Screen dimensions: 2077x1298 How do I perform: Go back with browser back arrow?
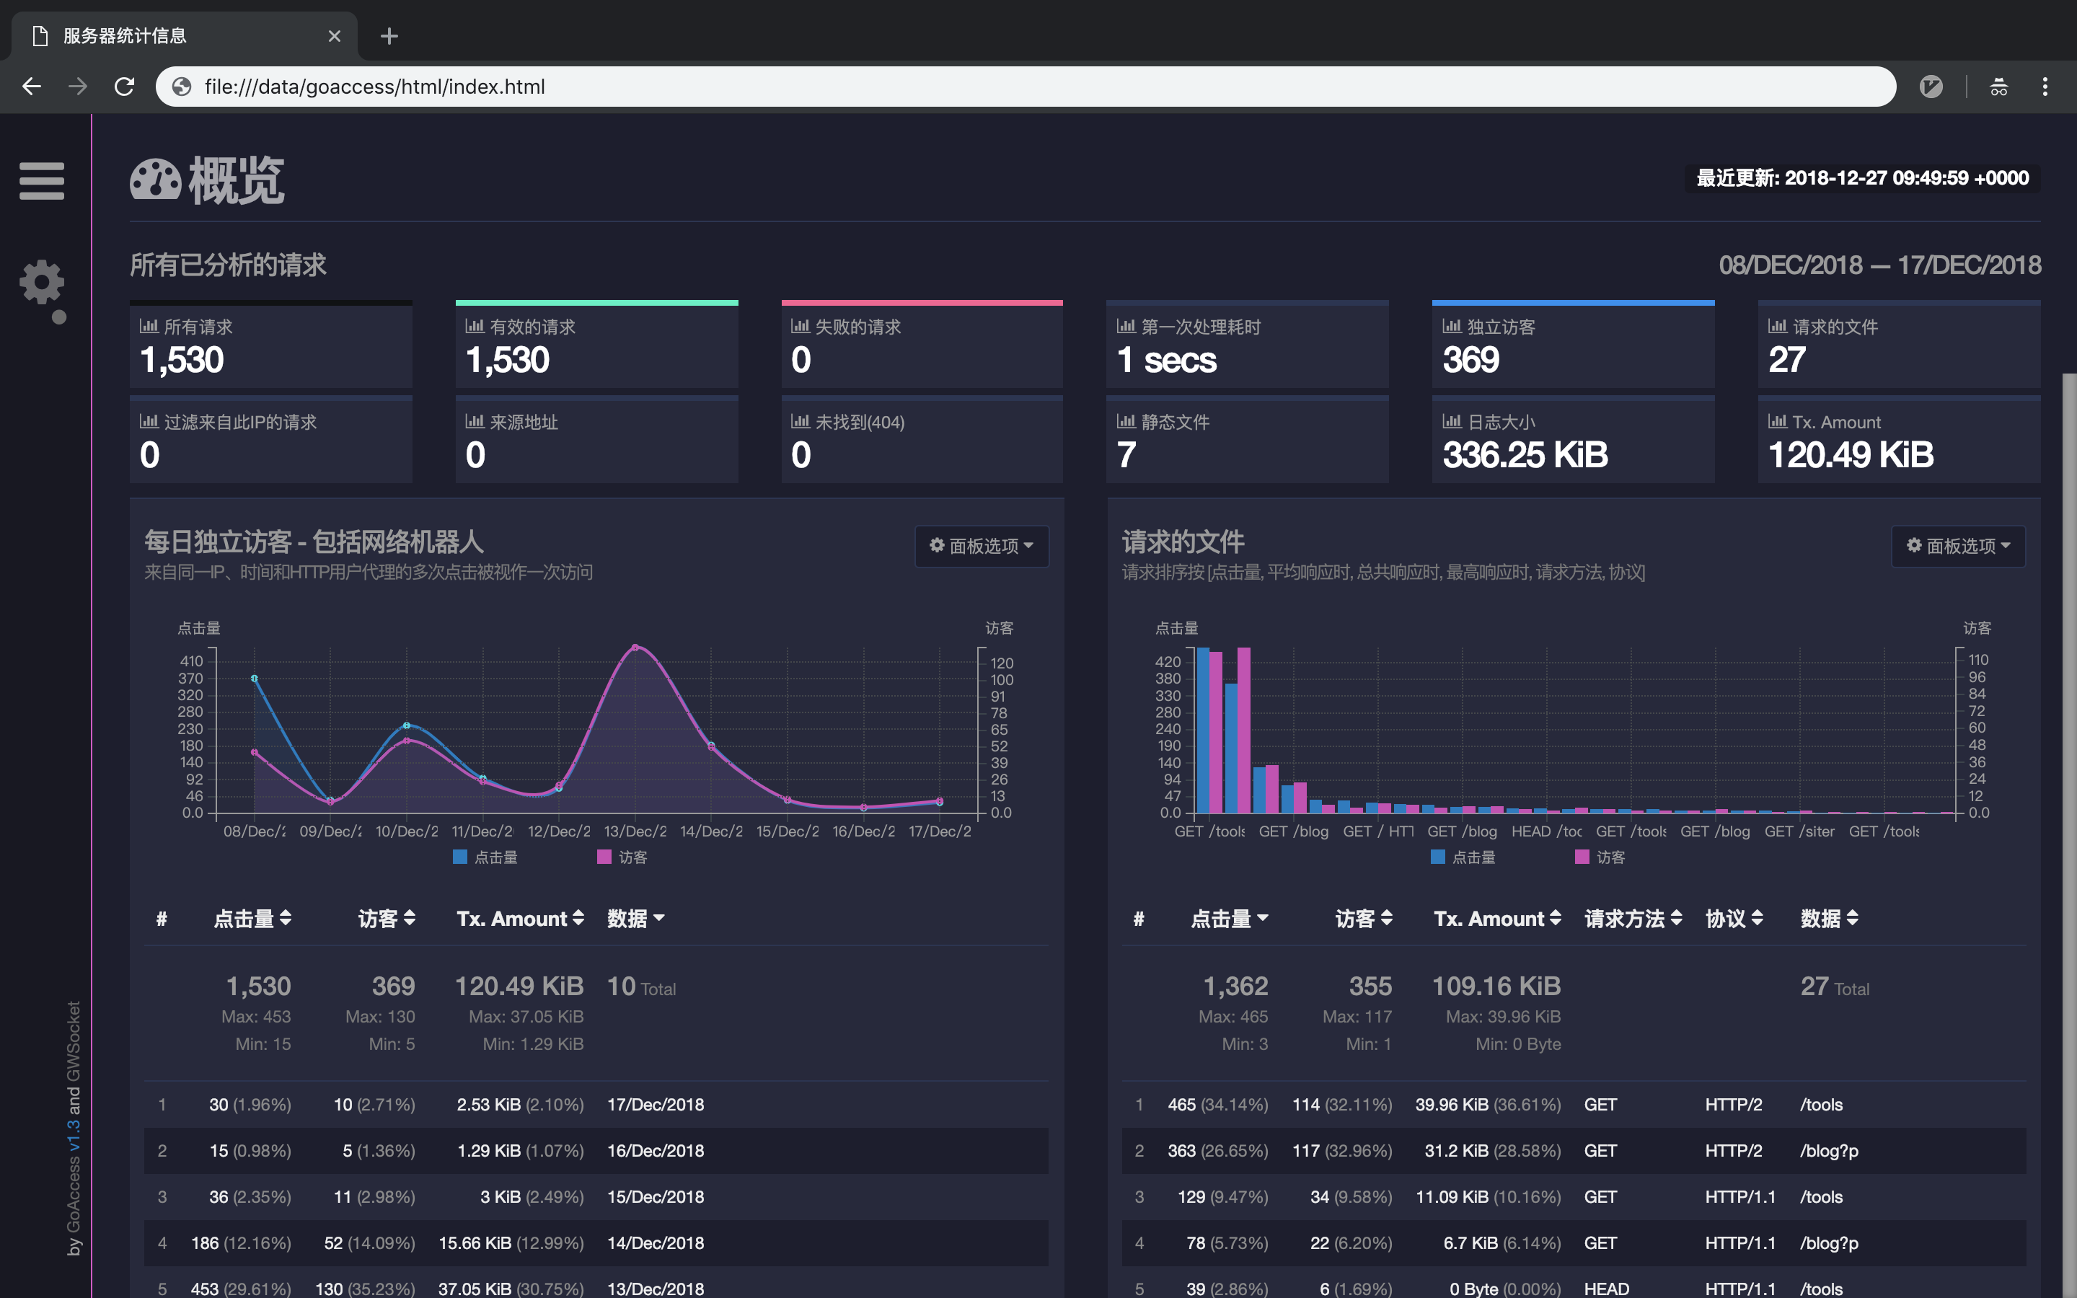click(32, 87)
